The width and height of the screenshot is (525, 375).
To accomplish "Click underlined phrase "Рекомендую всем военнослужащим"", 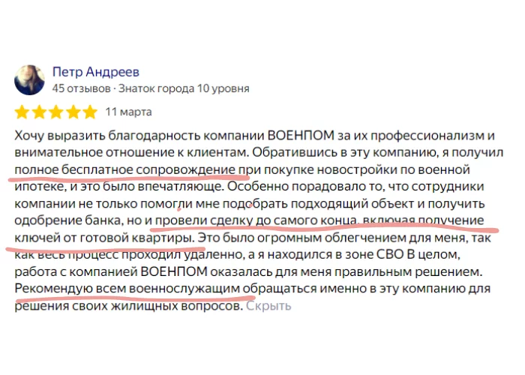I will pyautogui.click(x=127, y=289).
